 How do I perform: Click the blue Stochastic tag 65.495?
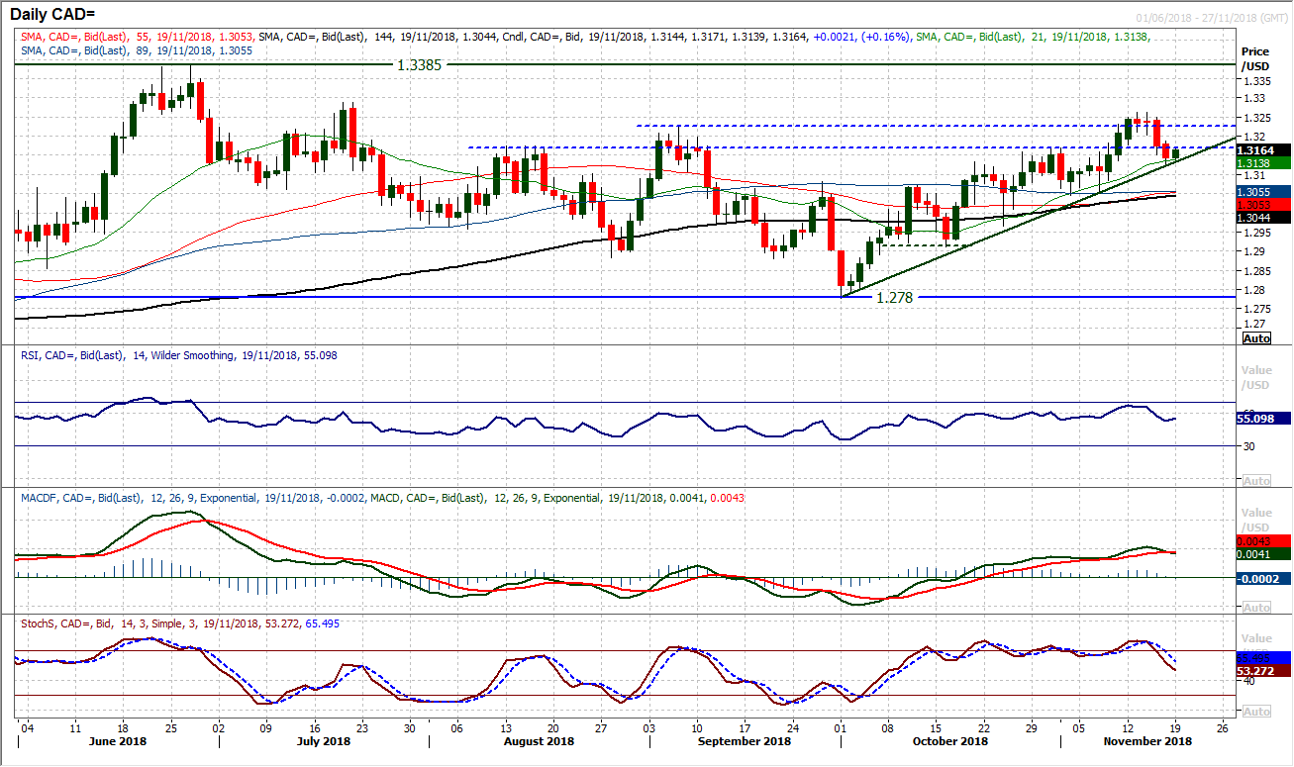(x=1265, y=656)
